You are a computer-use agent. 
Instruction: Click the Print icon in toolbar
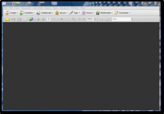tap(13, 19)
